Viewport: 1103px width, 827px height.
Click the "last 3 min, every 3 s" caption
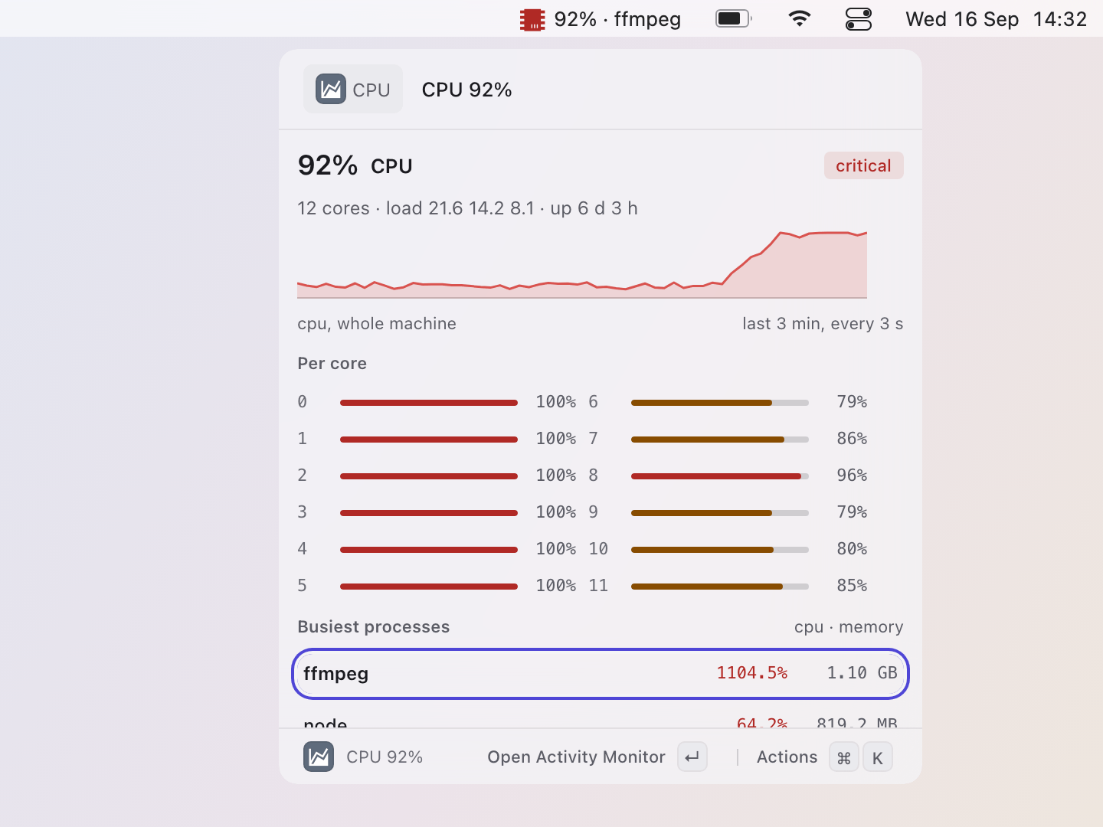pos(823,324)
